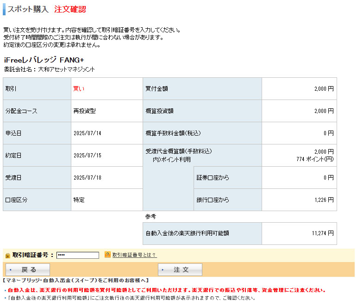Click the lock icon beside 取引暗証番号

pos(7,255)
